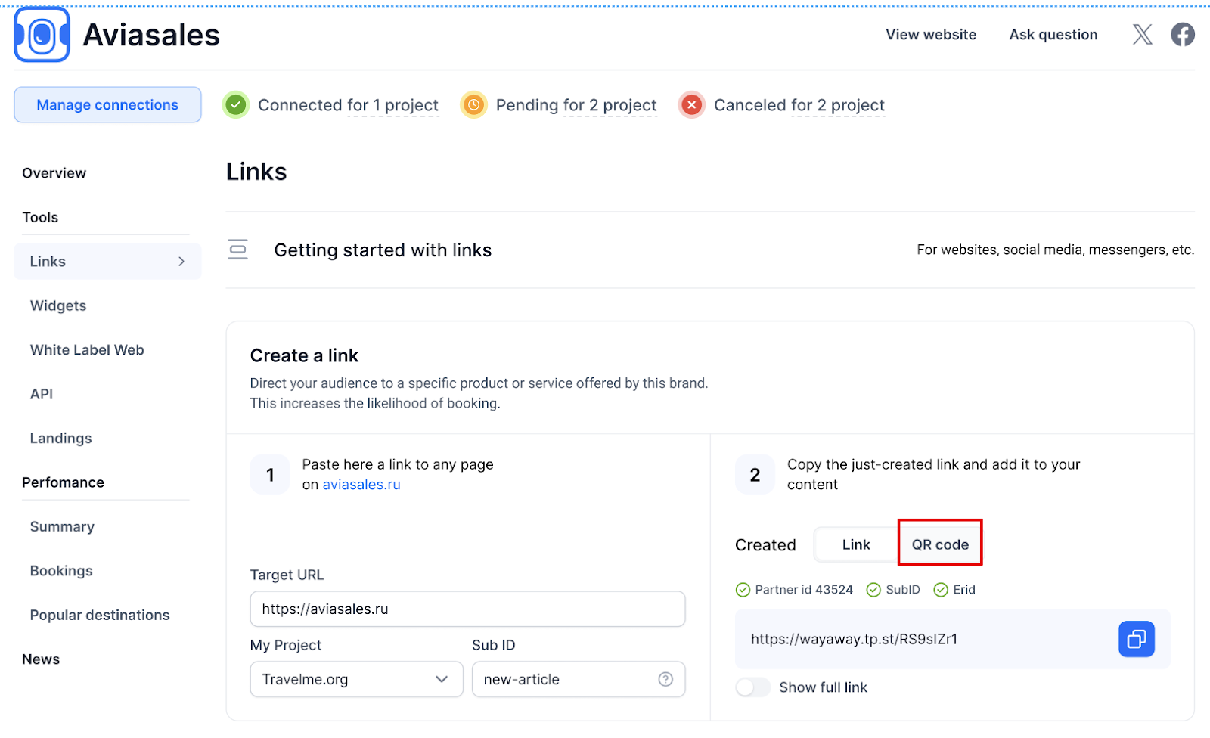Open the My Project Travelme.org dropdown
1210x738 pixels.
point(356,679)
